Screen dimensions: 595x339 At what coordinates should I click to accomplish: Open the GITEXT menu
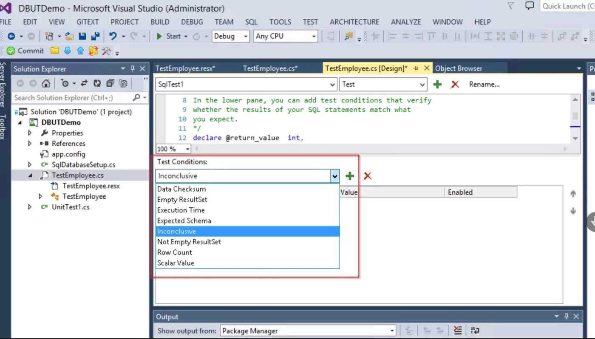pos(88,22)
